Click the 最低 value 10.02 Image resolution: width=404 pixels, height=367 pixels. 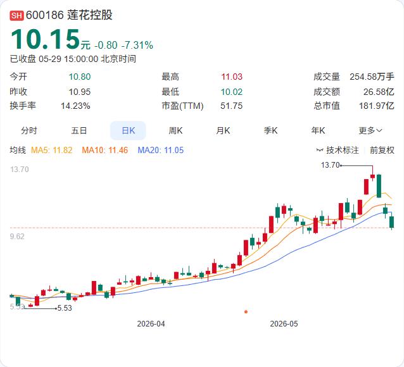point(231,92)
